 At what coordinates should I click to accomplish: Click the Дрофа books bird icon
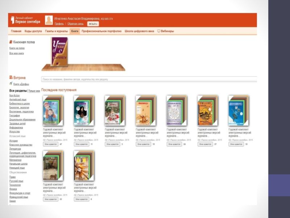pyautogui.click(x=11, y=84)
